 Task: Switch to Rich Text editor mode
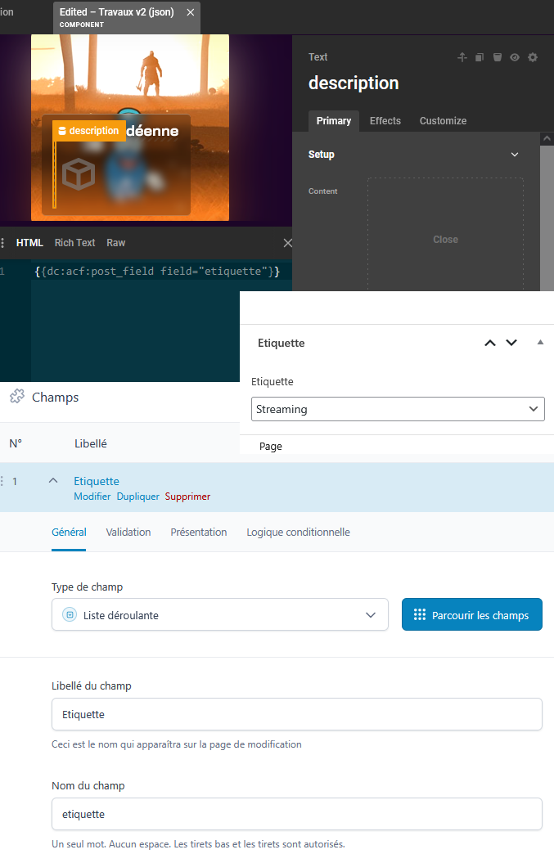click(74, 243)
